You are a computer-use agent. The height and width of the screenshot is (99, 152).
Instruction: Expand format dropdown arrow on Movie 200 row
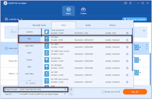[x=140, y=47]
